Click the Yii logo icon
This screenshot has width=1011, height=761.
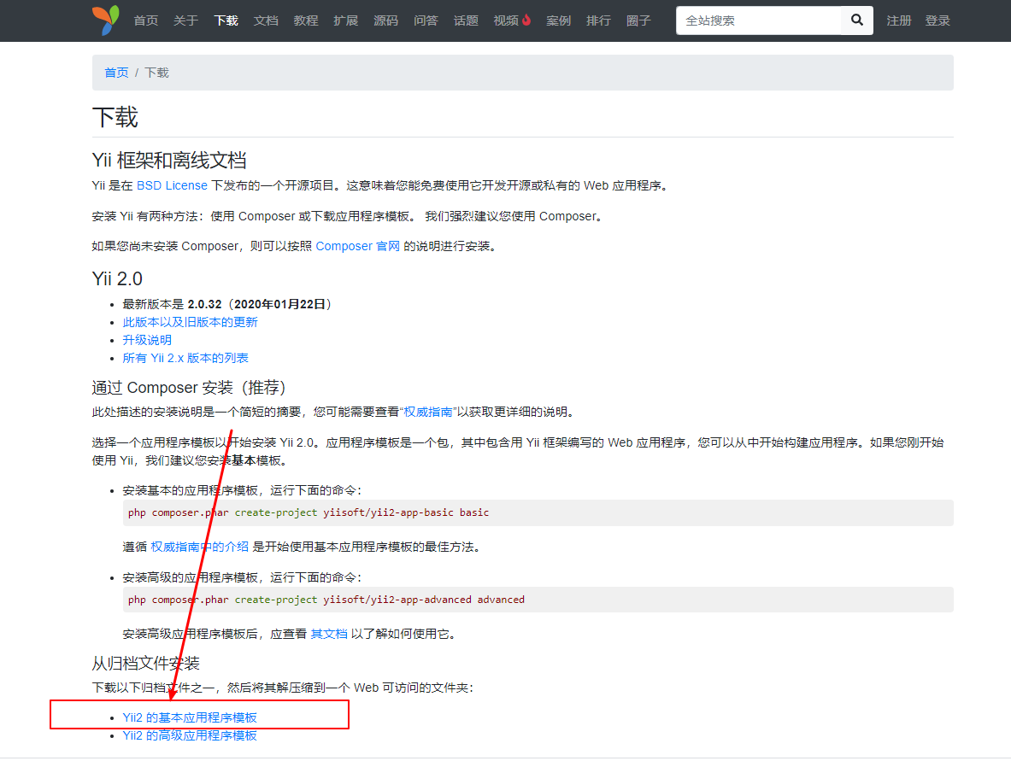(x=106, y=20)
